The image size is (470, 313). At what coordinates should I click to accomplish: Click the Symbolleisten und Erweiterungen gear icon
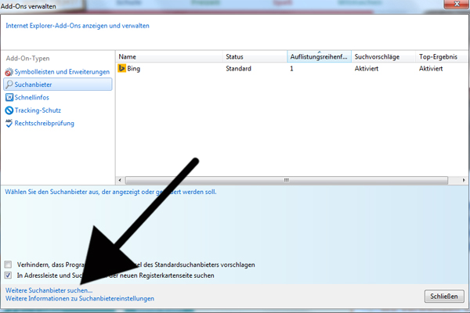click(9, 72)
